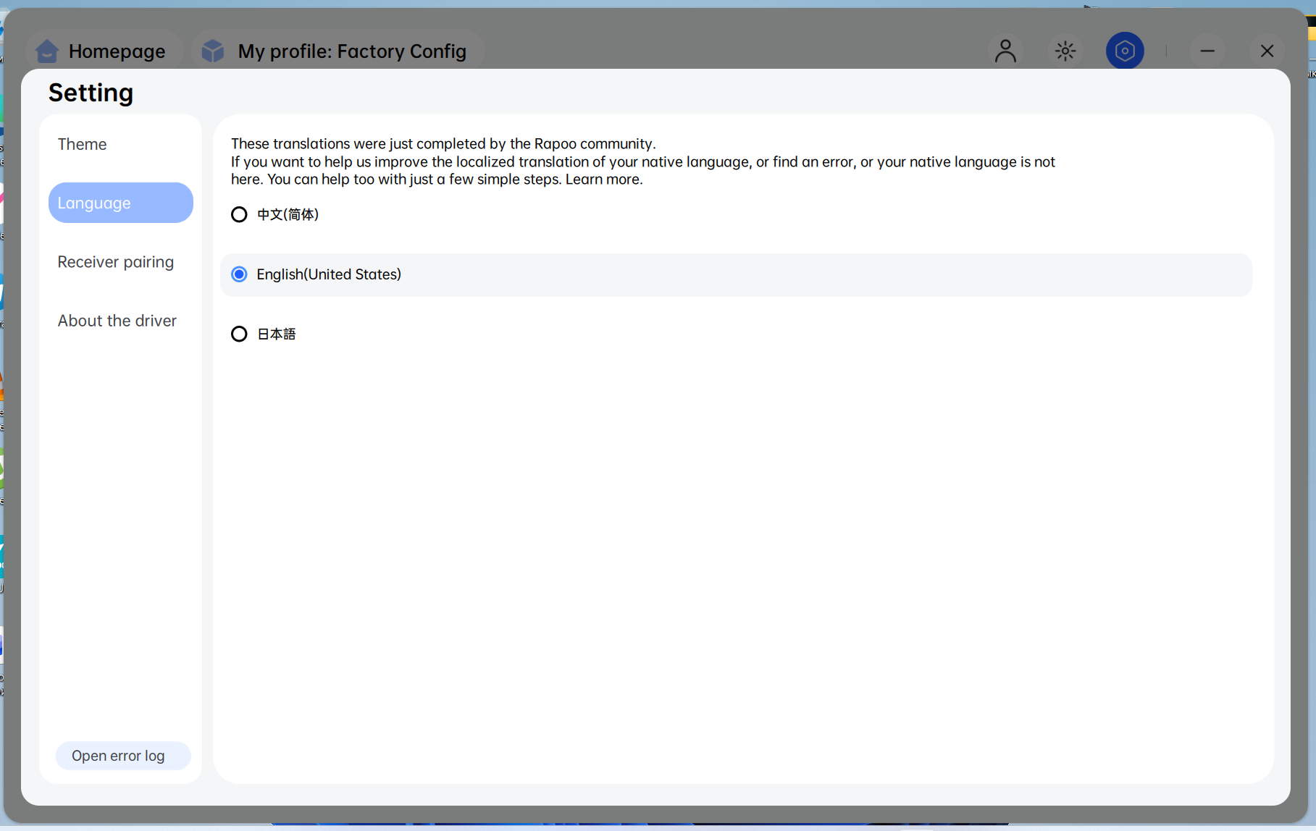Click the blue hexagon settings icon
The width and height of the screenshot is (1316, 831).
[x=1125, y=51]
